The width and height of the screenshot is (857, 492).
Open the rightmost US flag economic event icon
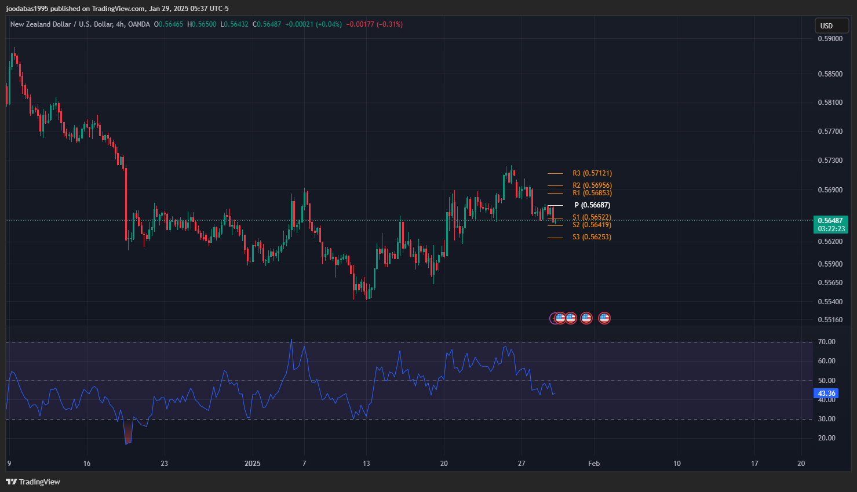(604, 318)
